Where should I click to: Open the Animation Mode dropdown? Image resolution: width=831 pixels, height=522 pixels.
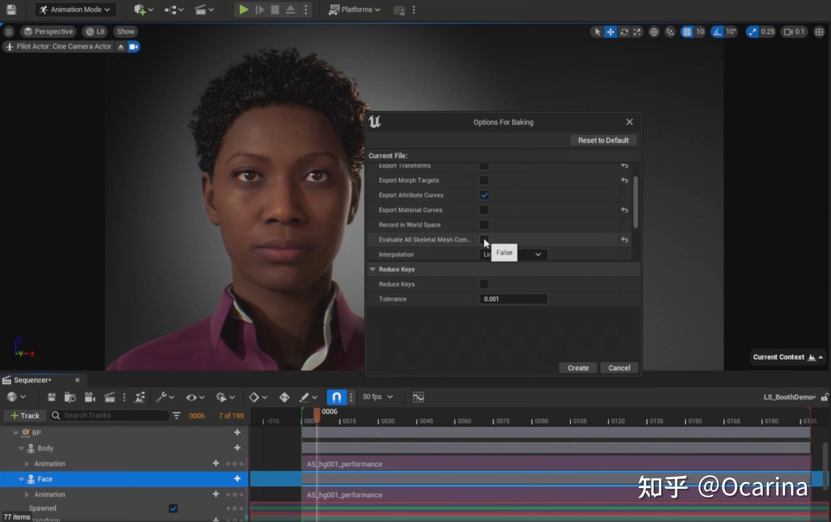coord(76,9)
